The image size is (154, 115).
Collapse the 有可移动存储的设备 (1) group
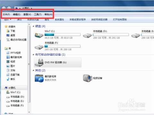33,55
